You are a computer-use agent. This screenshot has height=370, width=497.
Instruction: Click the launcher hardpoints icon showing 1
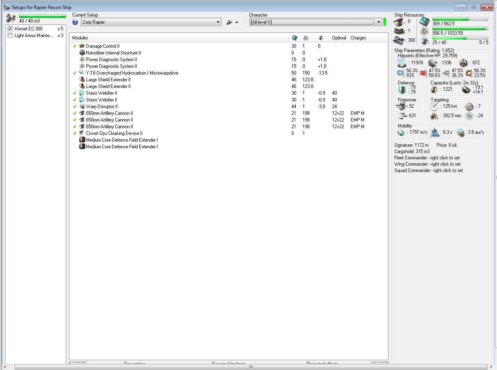399,30
